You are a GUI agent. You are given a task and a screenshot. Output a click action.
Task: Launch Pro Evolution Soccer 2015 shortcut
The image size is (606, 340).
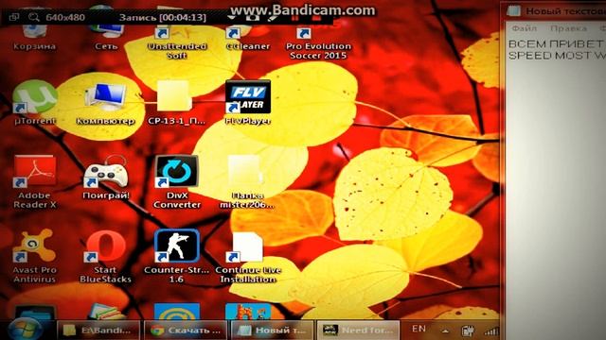coord(318,42)
